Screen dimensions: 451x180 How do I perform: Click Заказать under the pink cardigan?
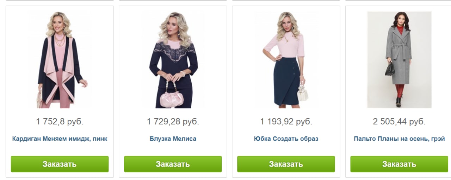tap(60, 164)
